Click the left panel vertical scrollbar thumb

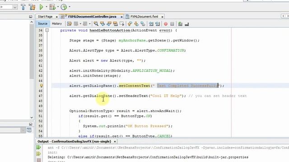click(32, 51)
